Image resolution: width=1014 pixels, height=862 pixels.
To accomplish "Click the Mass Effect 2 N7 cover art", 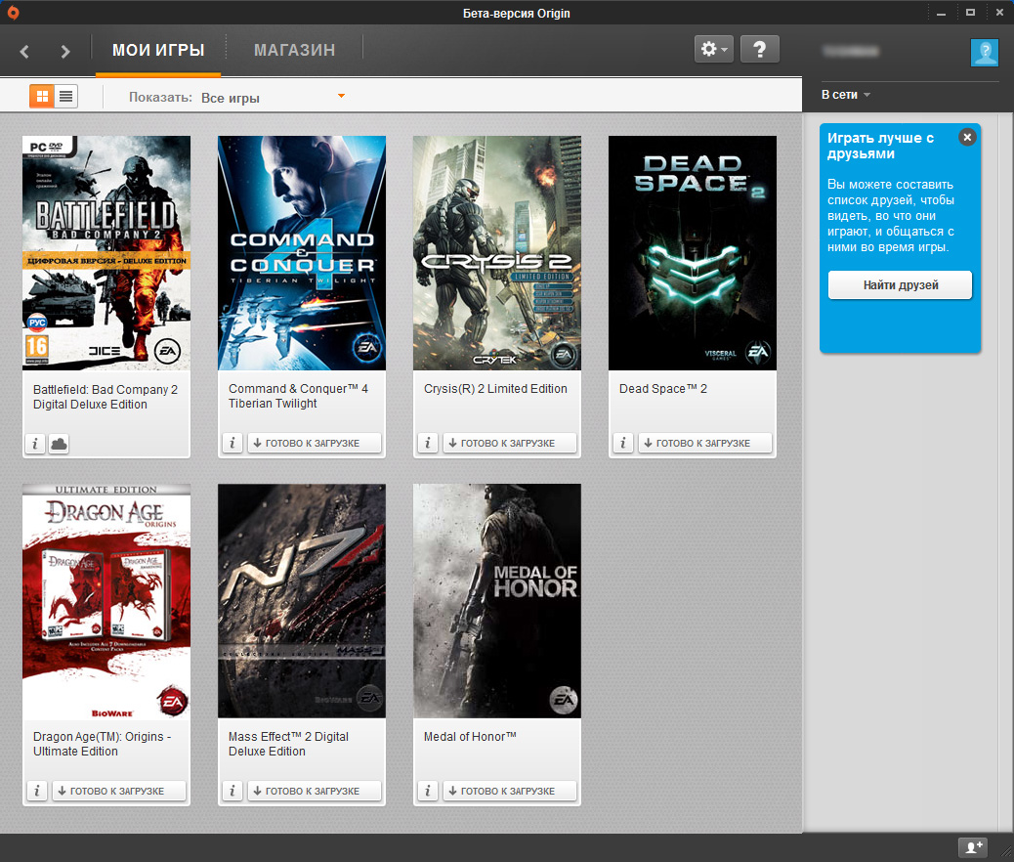I will (302, 601).
